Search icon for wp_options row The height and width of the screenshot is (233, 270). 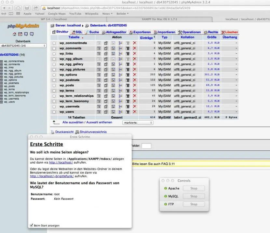pos(113,75)
